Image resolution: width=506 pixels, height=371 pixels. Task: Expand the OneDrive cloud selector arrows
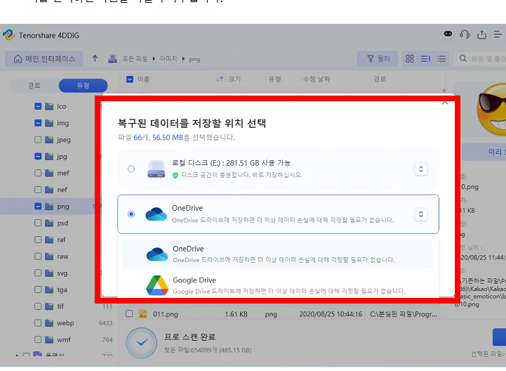click(x=421, y=214)
